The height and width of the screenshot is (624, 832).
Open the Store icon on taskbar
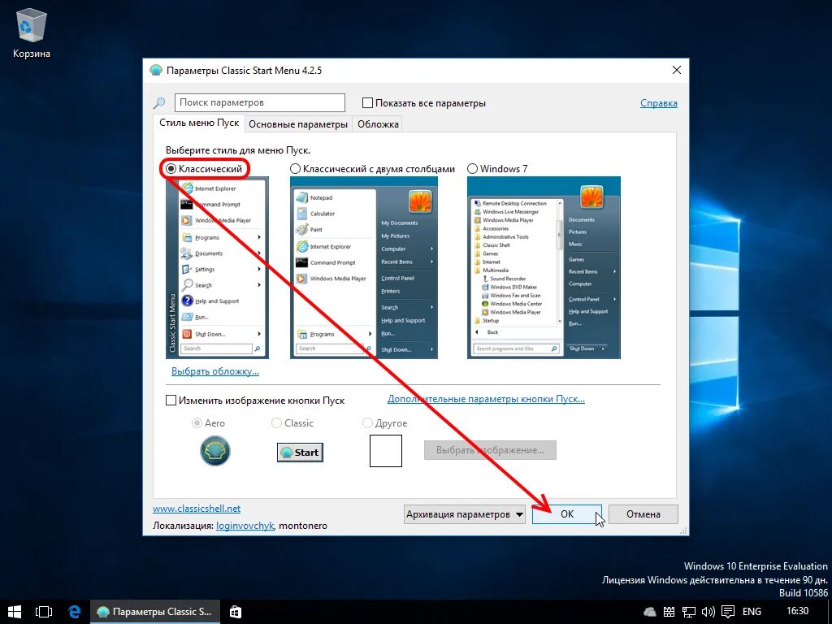(x=235, y=611)
